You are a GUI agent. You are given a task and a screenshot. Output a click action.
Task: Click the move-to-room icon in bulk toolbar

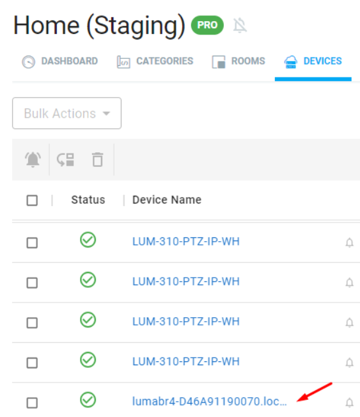point(65,159)
